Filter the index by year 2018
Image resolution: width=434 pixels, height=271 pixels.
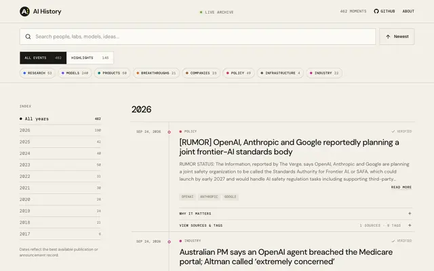pos(60,223)
